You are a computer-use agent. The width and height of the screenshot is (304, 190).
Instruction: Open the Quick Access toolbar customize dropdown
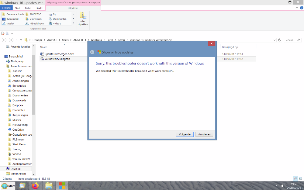click(12, 33)
